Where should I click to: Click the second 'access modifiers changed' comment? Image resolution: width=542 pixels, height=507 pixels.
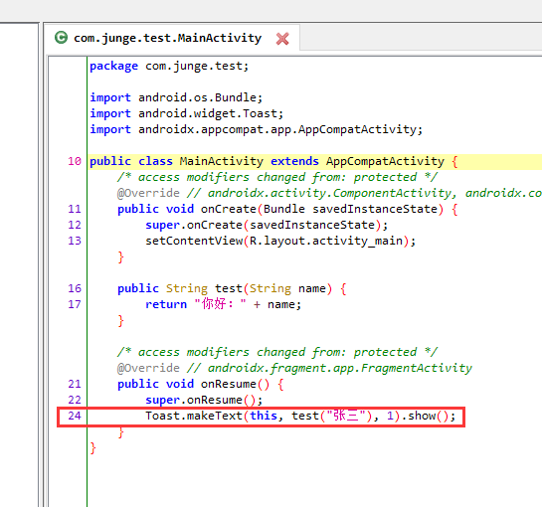coord(277,352)
